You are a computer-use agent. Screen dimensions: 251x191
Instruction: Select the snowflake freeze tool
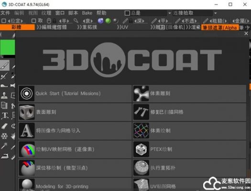click(x=4, y=136)
